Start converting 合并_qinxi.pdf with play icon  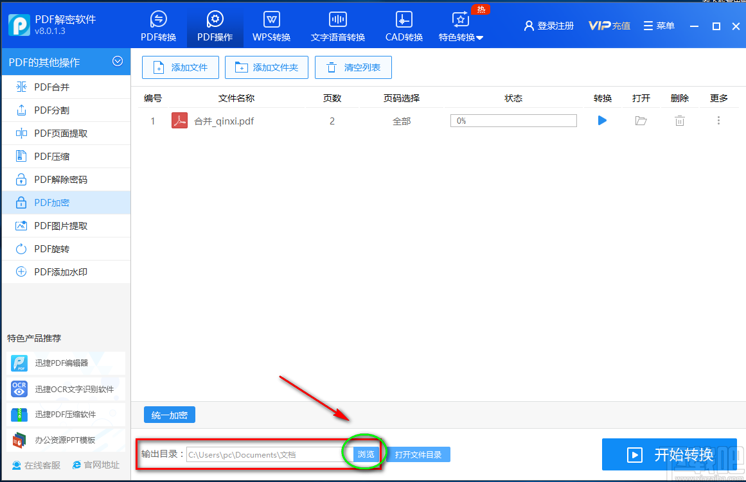point(602,121)
